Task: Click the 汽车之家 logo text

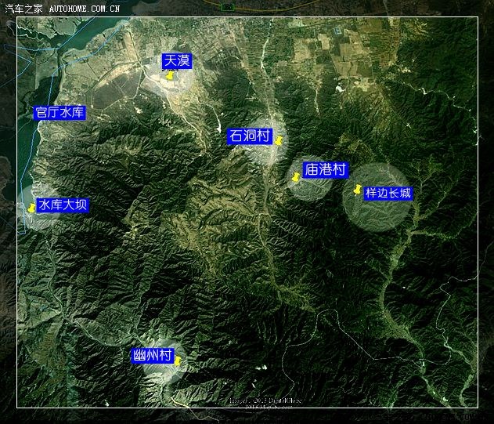Action: point(23,9)
